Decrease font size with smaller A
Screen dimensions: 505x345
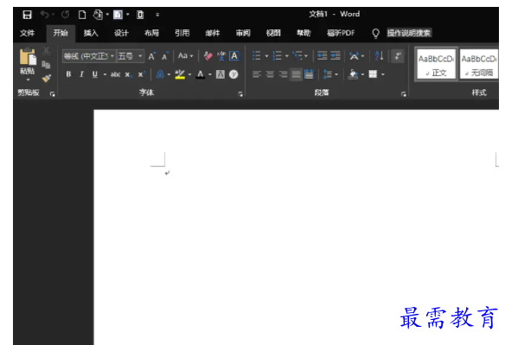point(165,56)
